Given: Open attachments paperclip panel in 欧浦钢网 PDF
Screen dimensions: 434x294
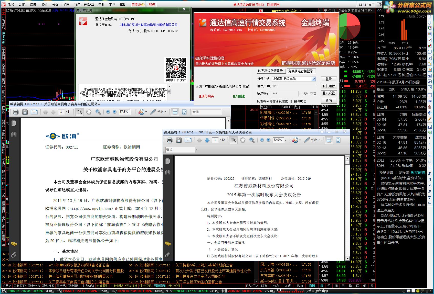Looking at the screenshot, I should 14,255.
